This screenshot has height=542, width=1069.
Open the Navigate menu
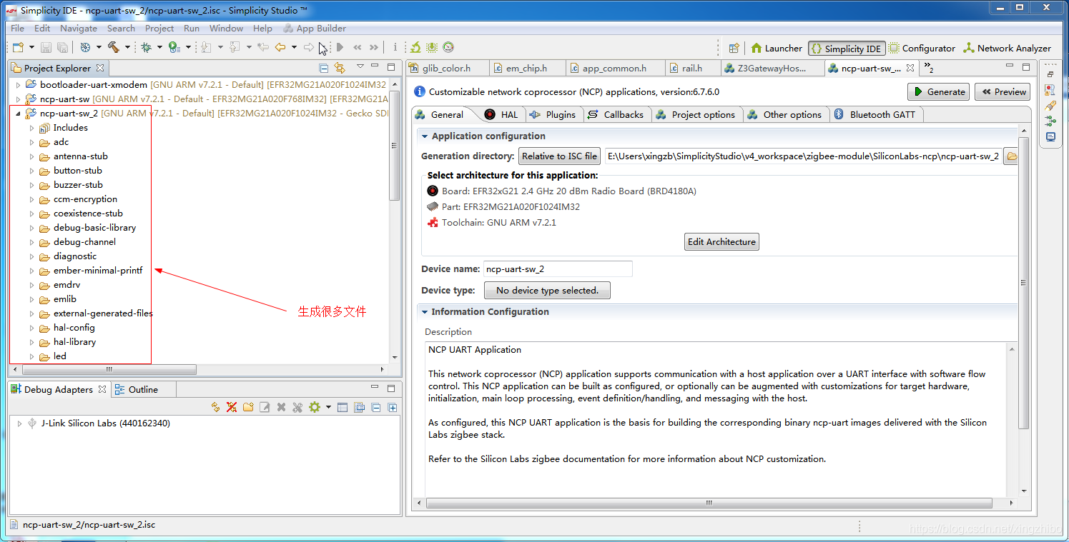[x=78, y=28]
